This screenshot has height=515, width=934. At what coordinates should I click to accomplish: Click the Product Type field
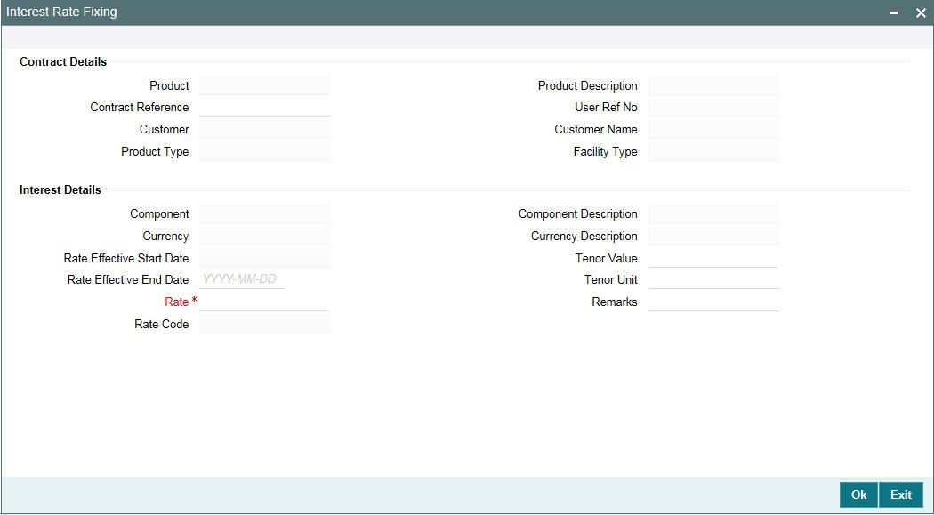coord(264,151)
